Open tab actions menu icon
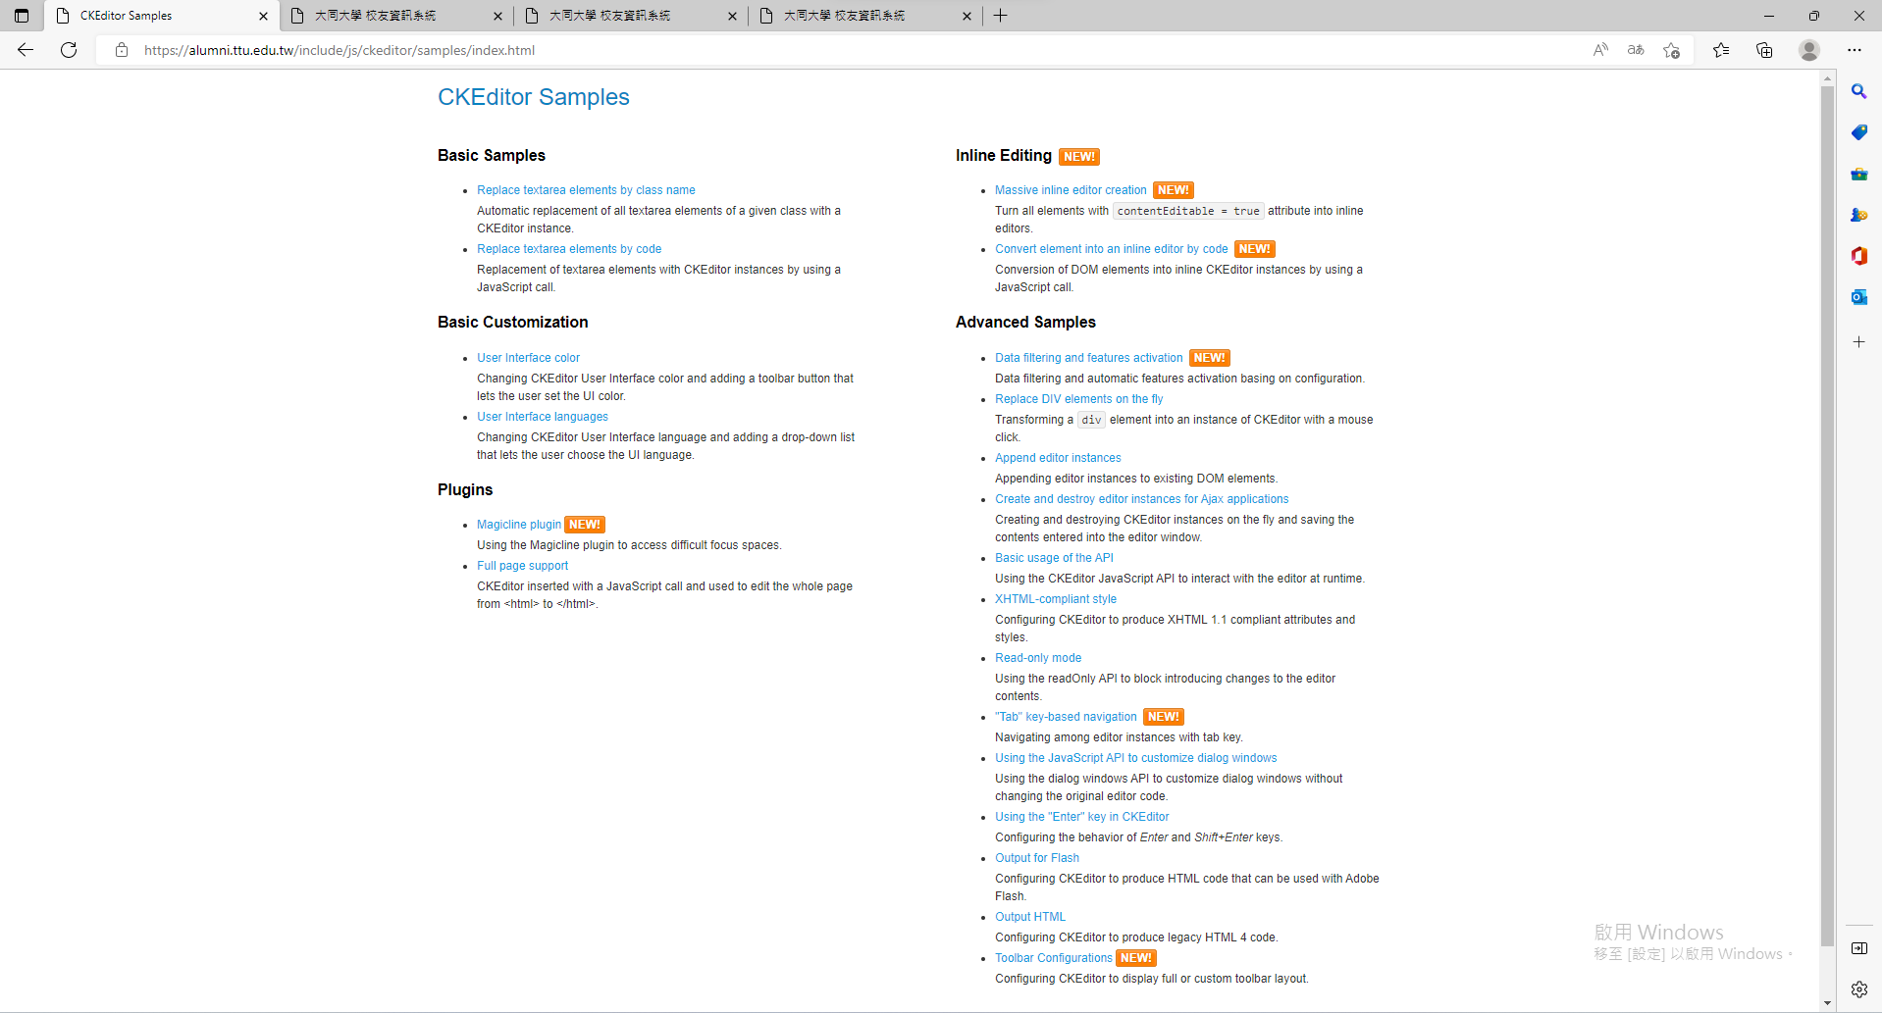Image resolution: width=1882 pixels, height=1013 pixels. [22, 16]
